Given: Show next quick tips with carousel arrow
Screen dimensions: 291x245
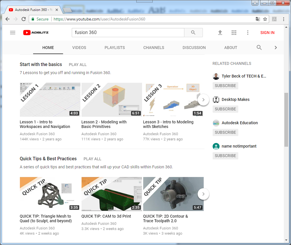Looking at the screenshot, I should point(203,194).
